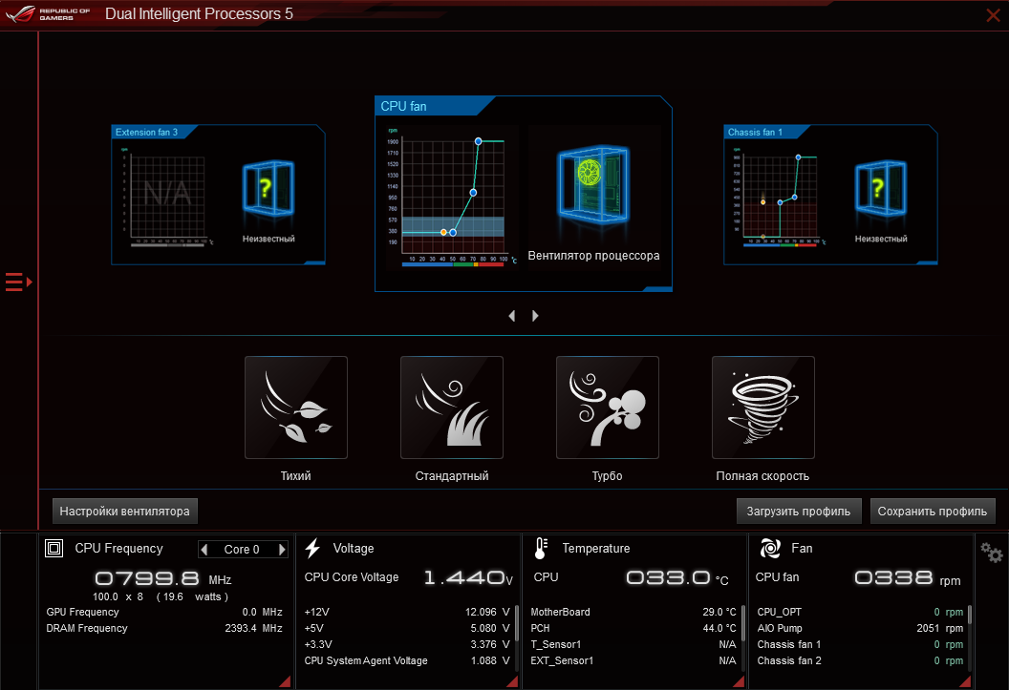The height and width of the screenshot is (690, 1009).
Task: Click the CPU Frequency chip icon
Action: coord(54,548)
